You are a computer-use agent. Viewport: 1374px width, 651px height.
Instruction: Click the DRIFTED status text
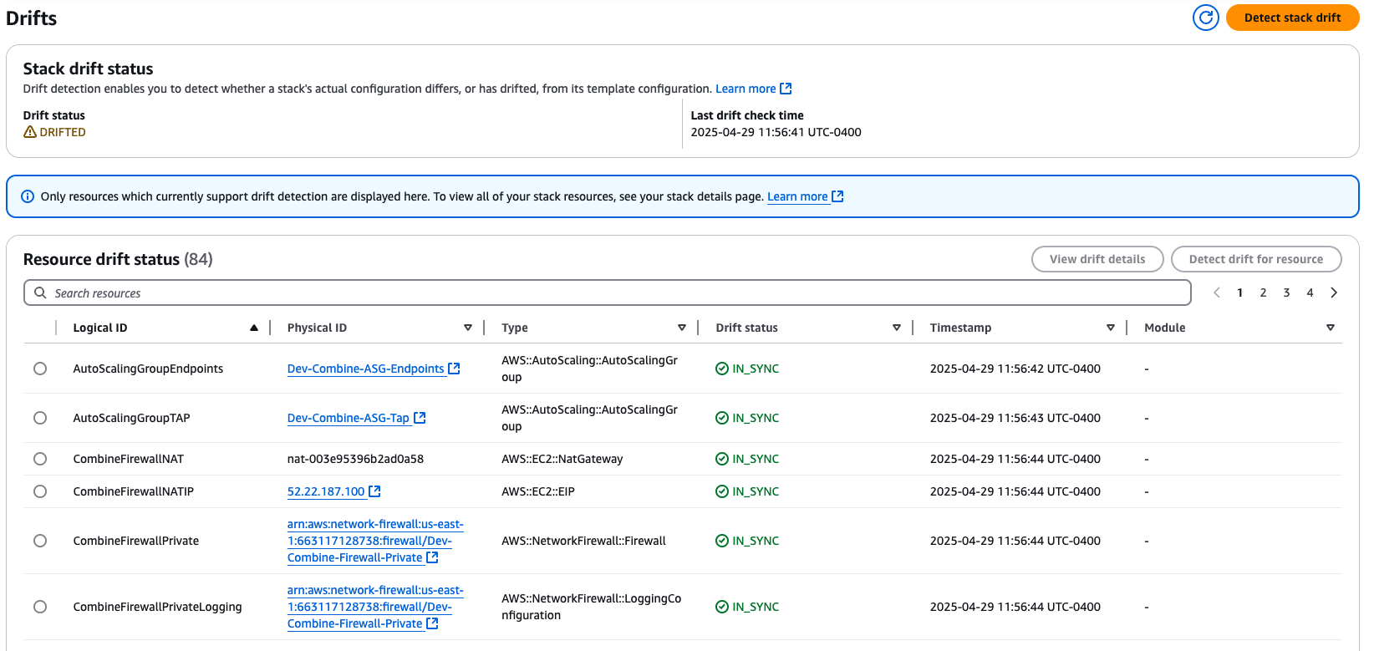[x=63, y=132]
